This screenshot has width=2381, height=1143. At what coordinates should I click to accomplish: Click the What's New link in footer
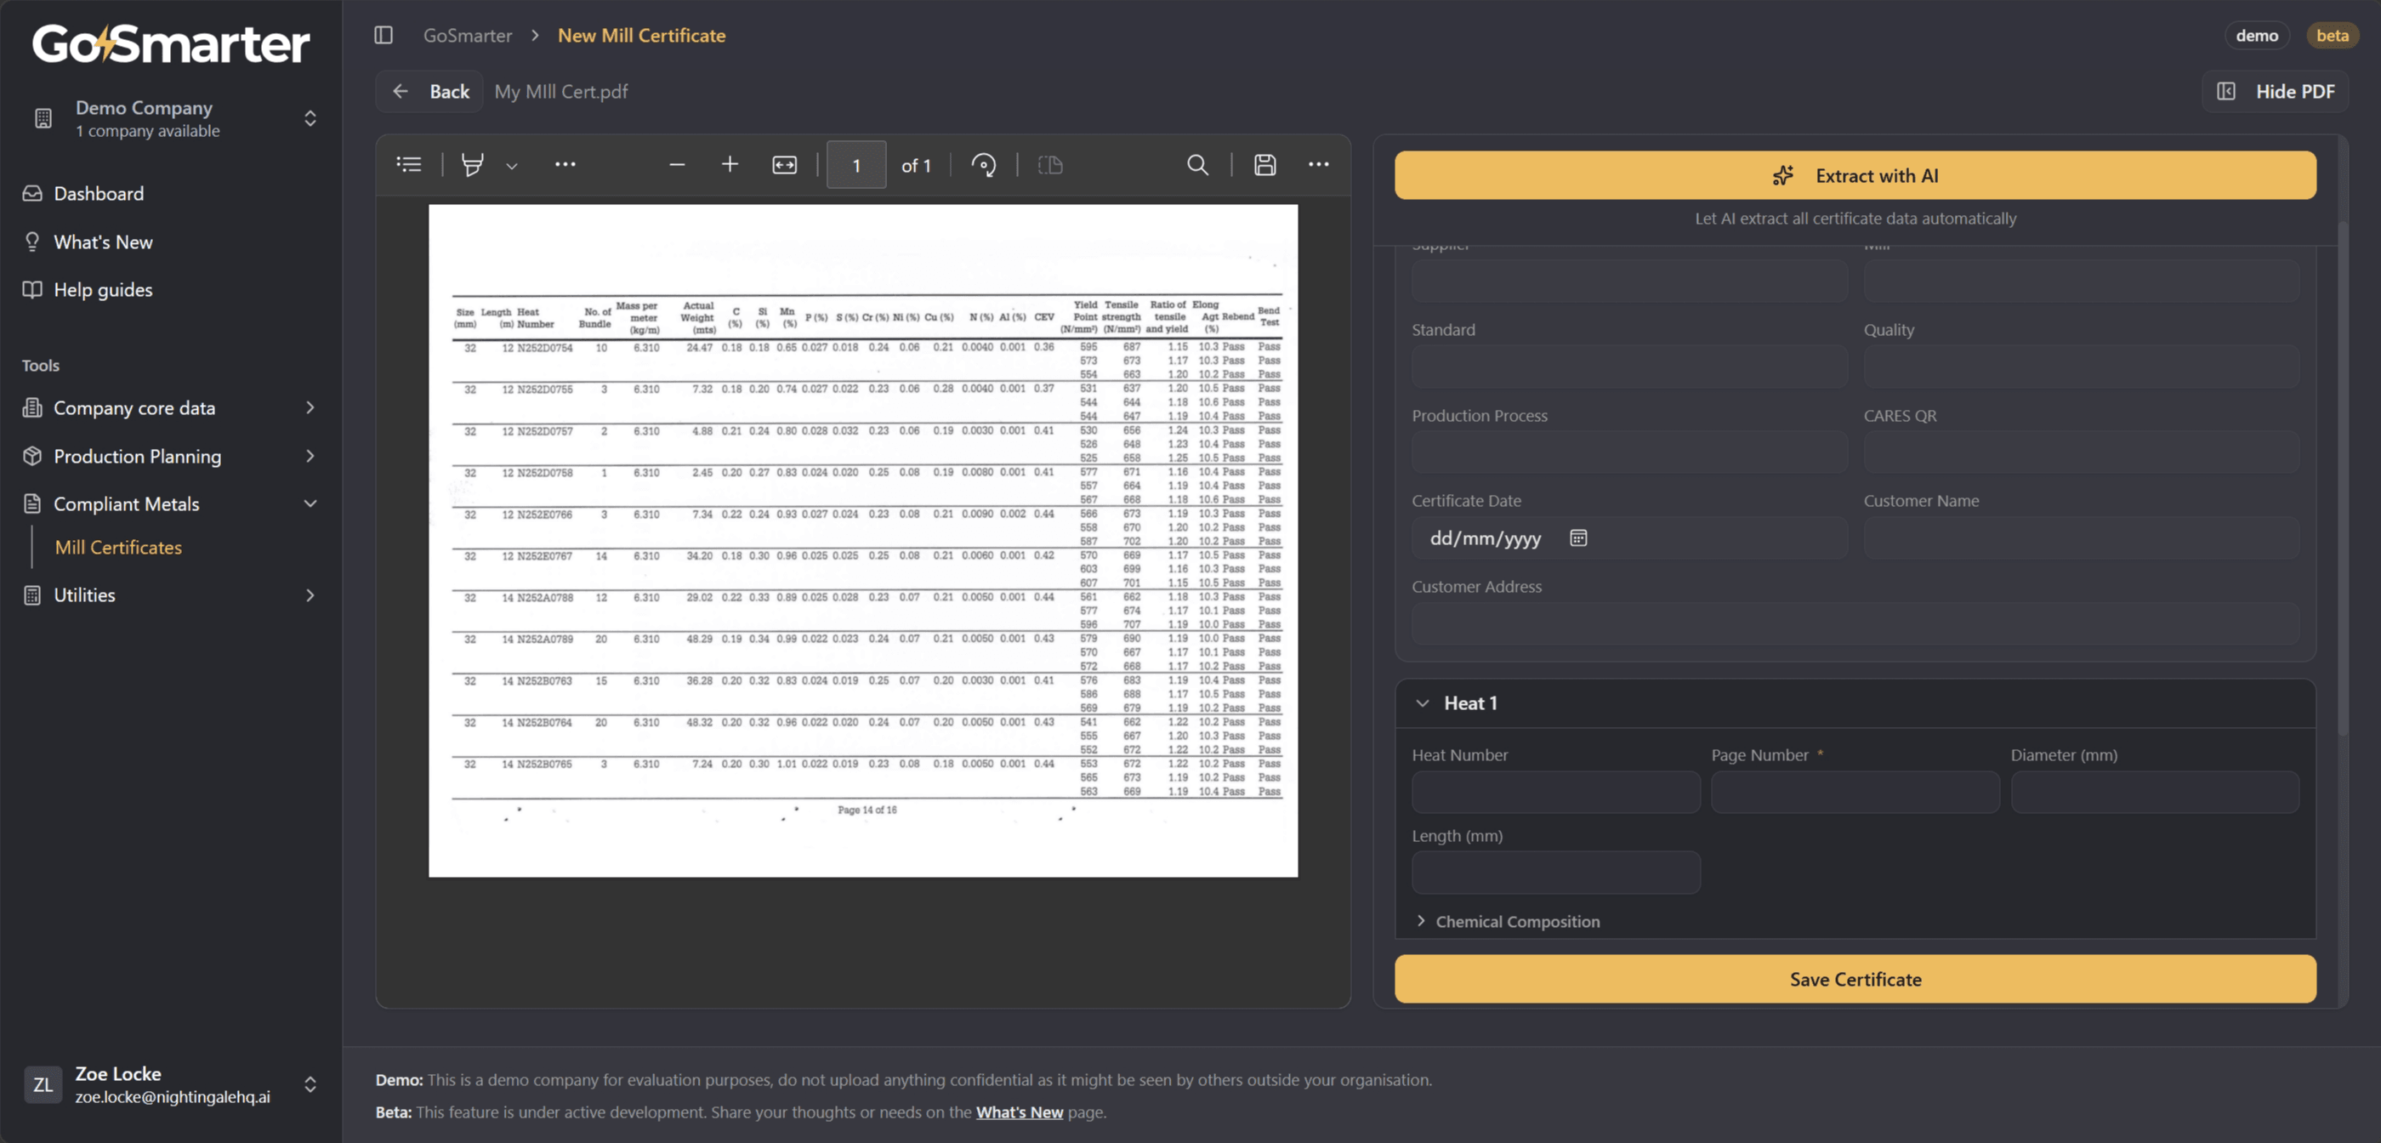[x=1020, y=1112]
